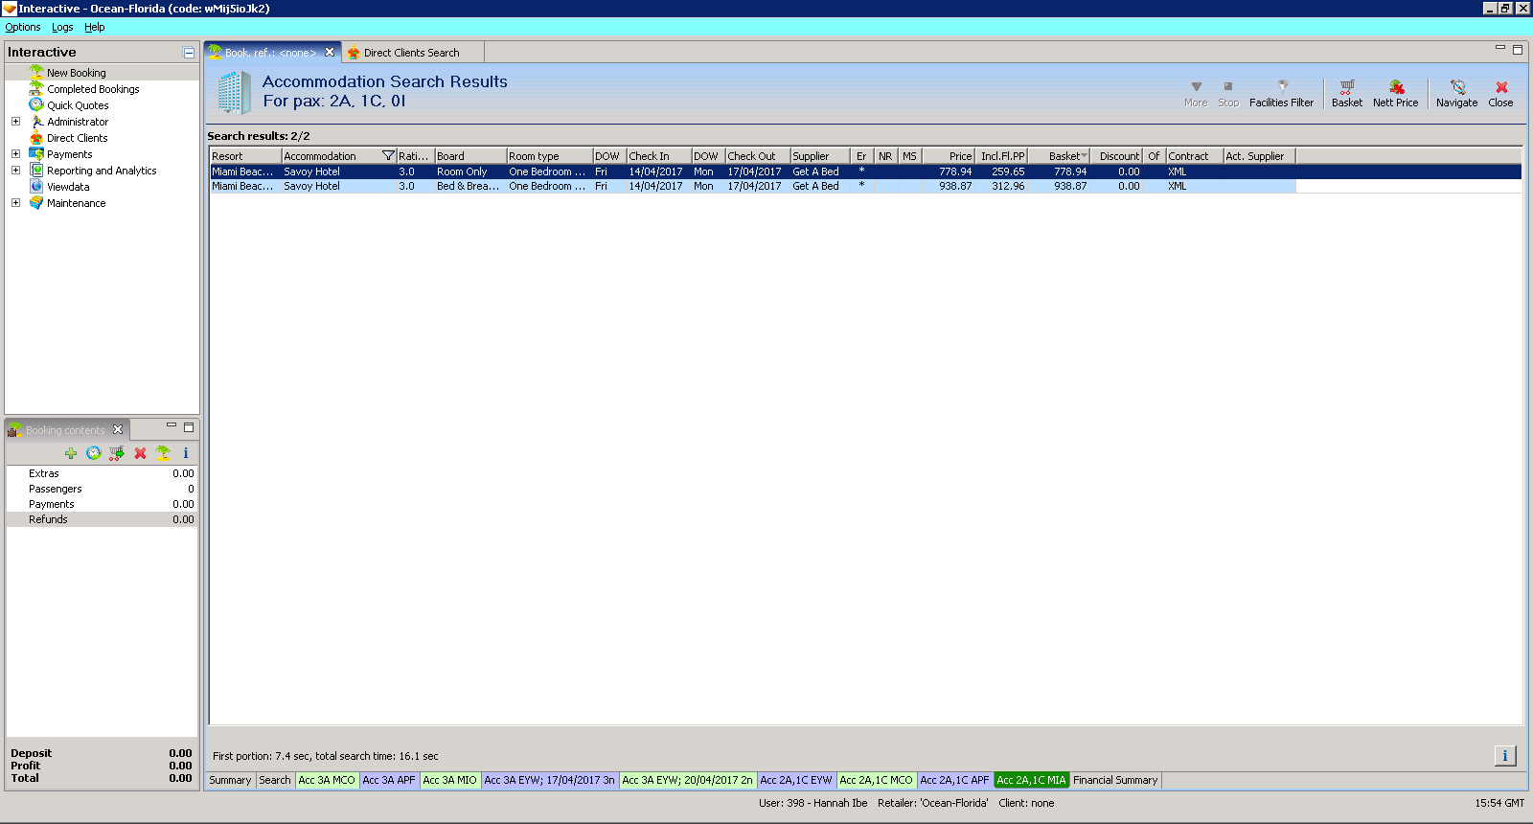Screen dimensions: 1533x824
Task: Switch to the Summary bottom tab
Action: point(230,781)
